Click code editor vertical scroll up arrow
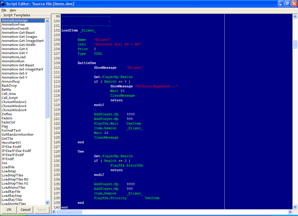 [x=295, y=17]
